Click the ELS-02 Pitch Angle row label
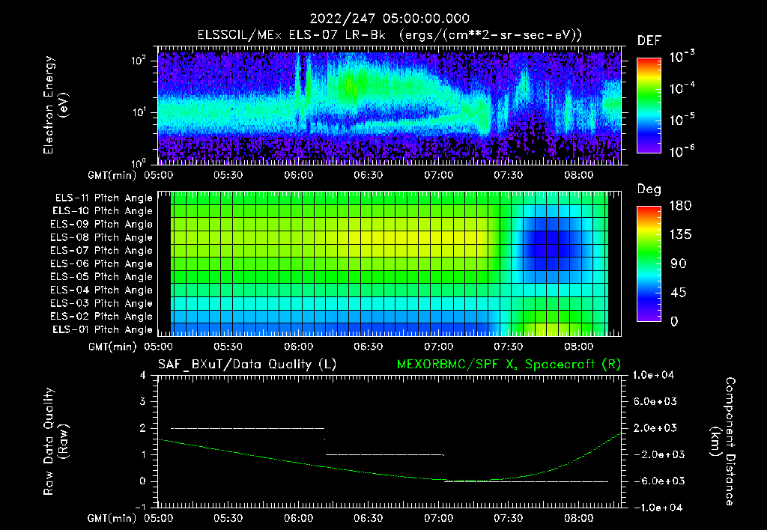Screen dimensions: 767x530 click(101, 317)
